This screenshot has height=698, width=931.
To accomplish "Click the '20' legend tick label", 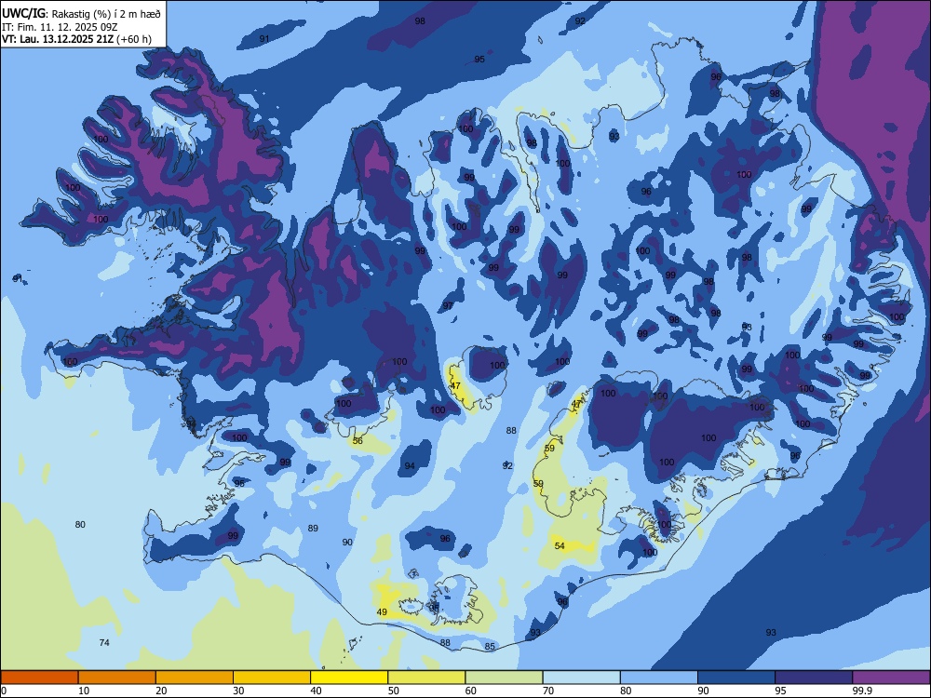I will (161, 691).
